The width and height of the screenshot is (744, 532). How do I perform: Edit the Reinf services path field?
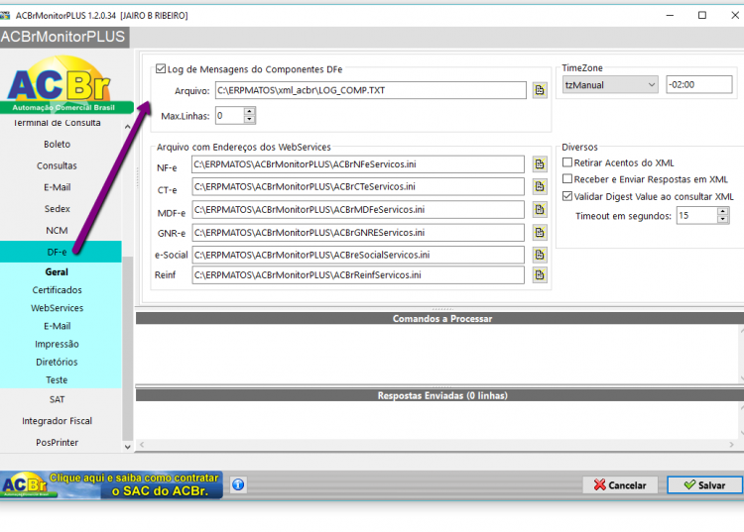coord(358,274)
